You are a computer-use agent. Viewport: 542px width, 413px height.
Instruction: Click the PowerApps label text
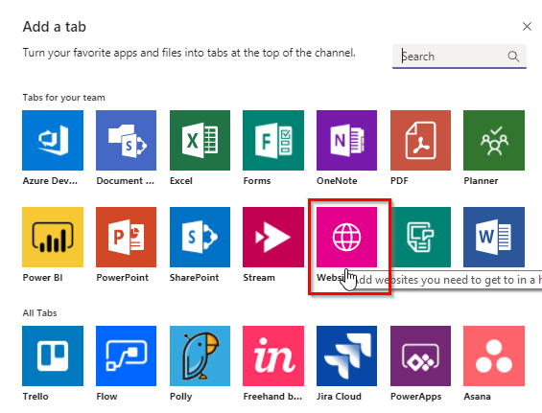[x=415, y=397]
